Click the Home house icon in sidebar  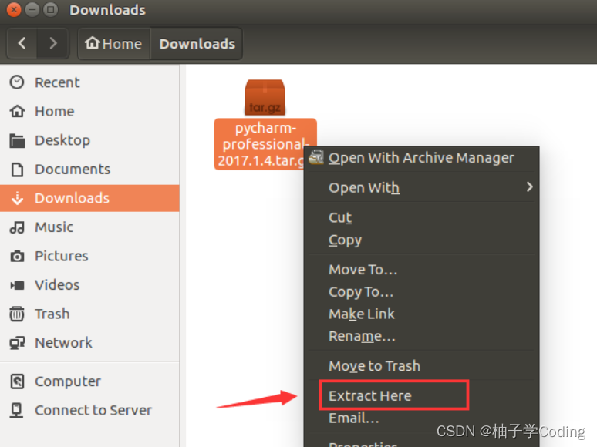coord(17,112)
